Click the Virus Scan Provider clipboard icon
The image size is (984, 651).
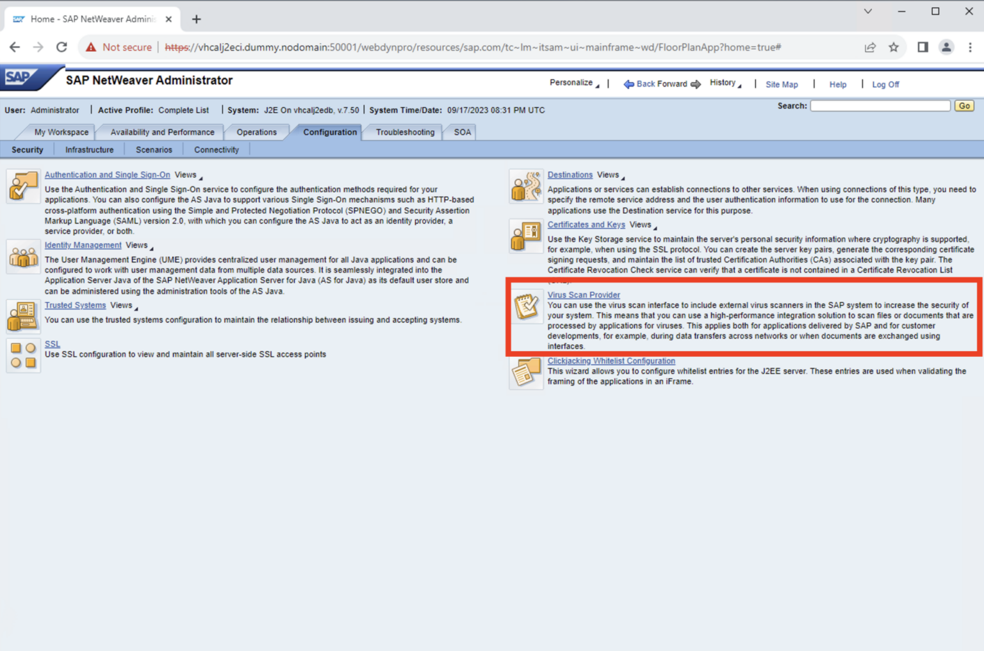click(525, 306)
